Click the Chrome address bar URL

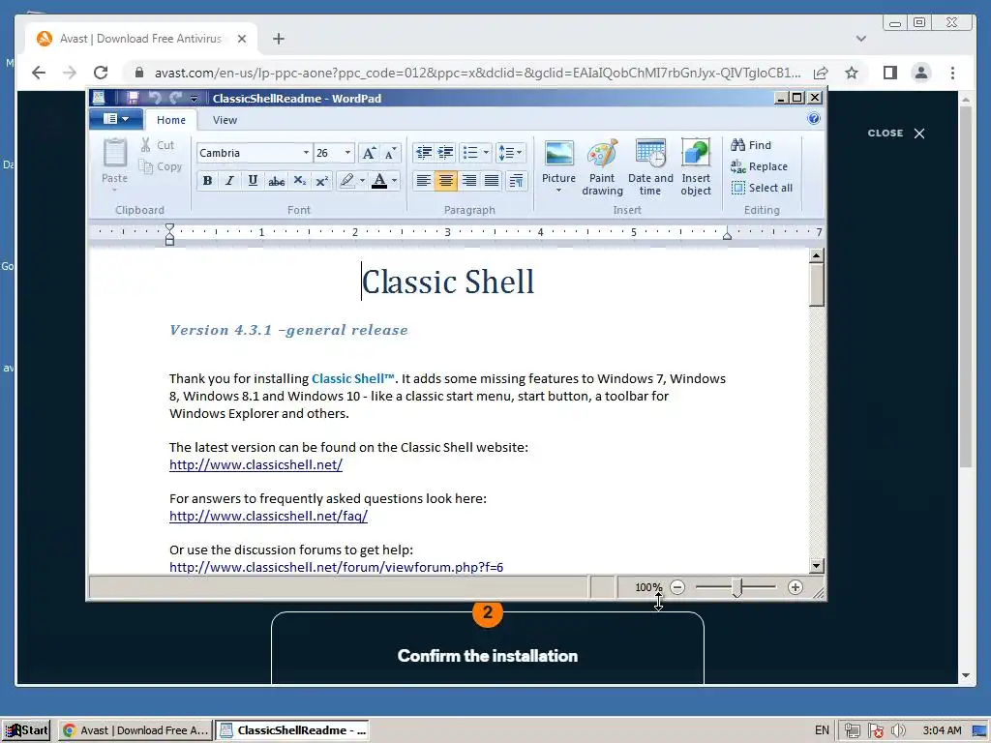coord(478,73)
